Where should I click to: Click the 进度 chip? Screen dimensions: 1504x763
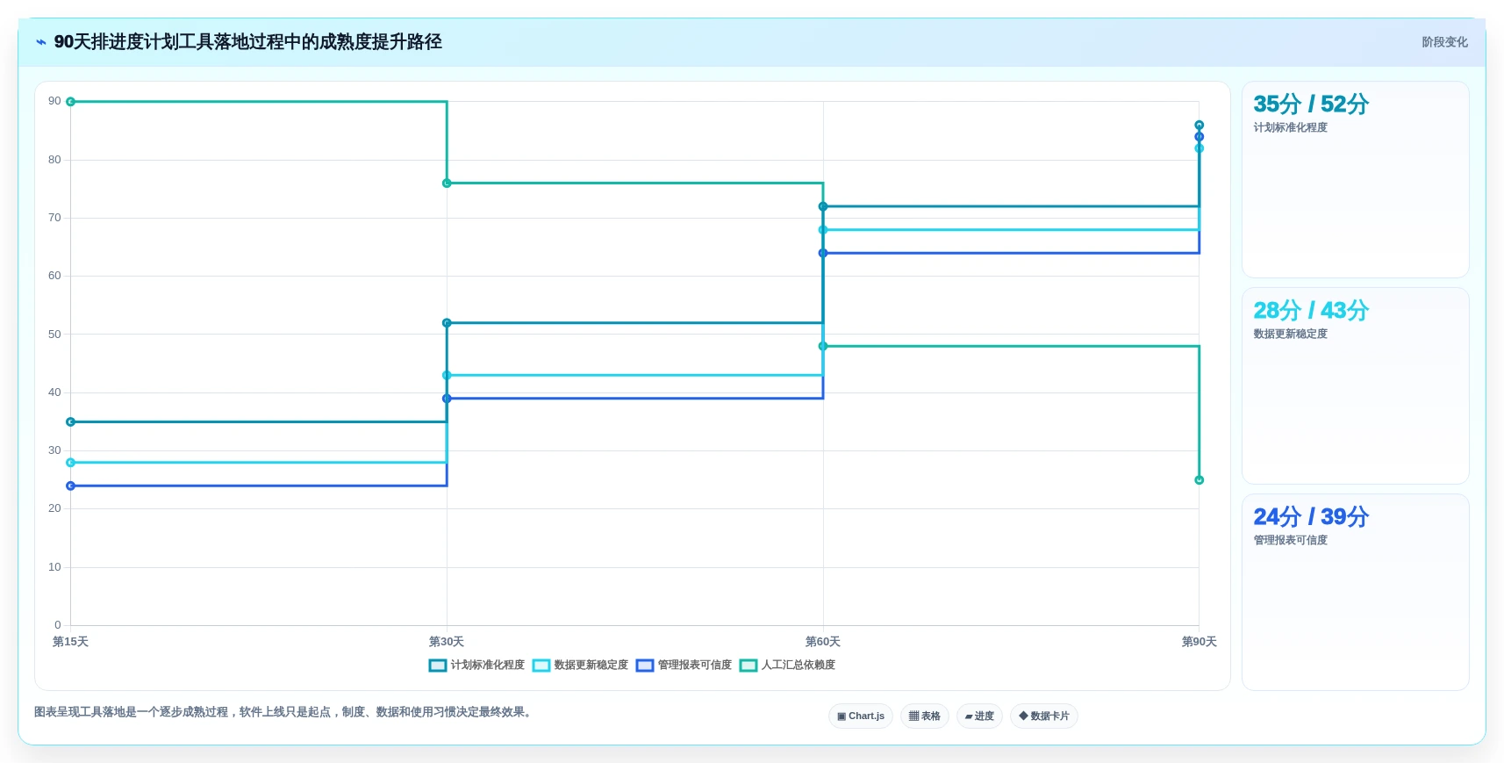point(979,716)
